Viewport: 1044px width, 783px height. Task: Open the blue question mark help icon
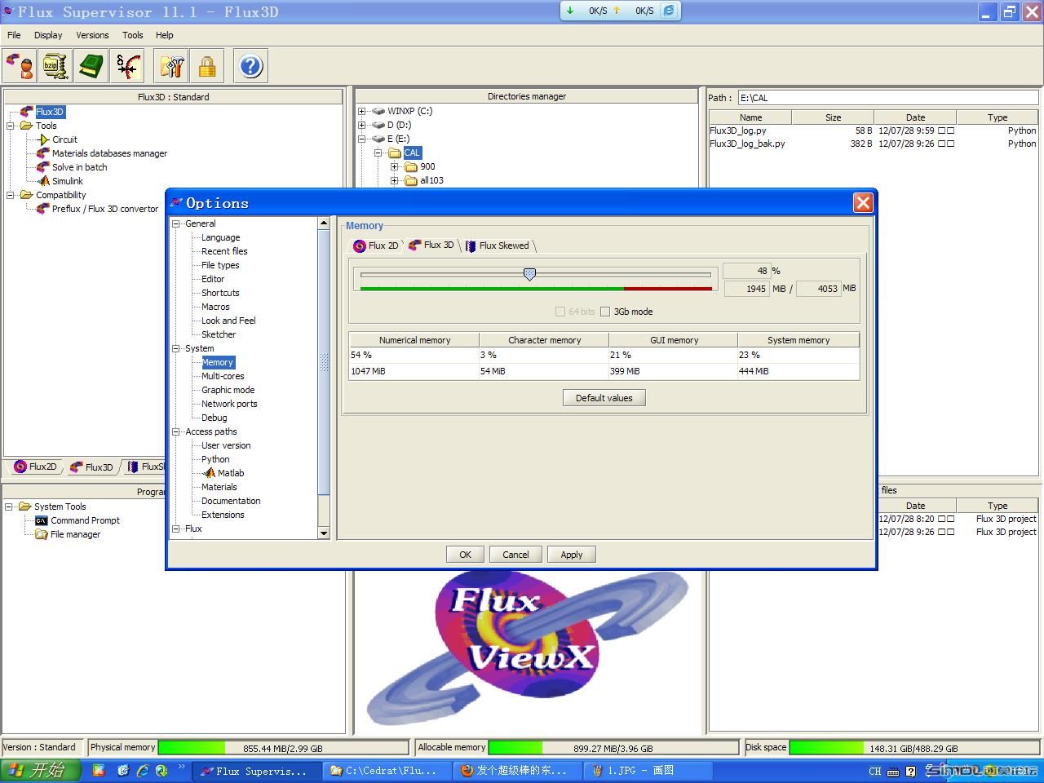click(x=251, y=66)
